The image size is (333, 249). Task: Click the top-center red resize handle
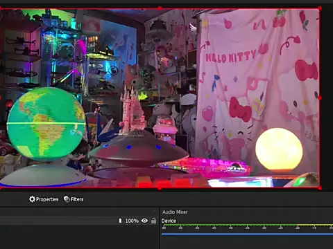[x=160, y=8]
